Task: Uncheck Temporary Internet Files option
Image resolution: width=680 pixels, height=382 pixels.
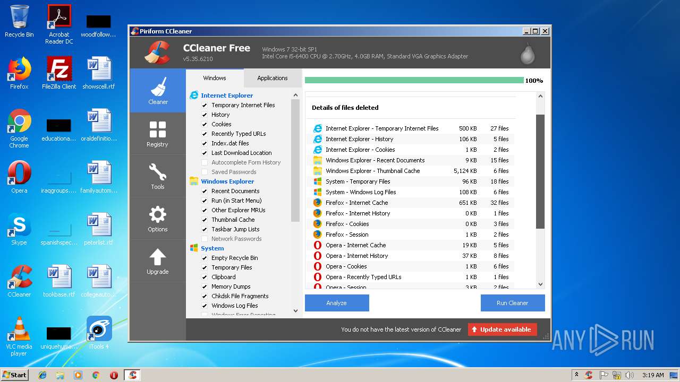Action: 205,105
